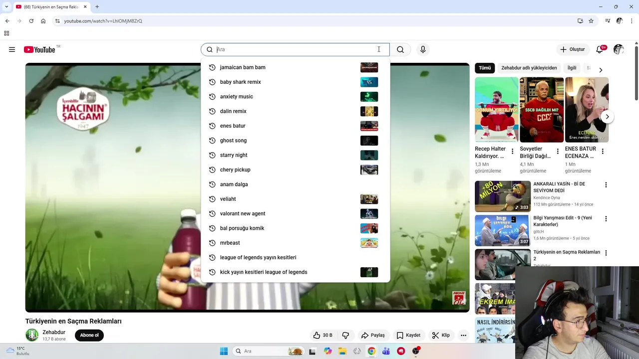
Task: Choose the 'valorant new agent' suggestion
Action: coord(295,213)
